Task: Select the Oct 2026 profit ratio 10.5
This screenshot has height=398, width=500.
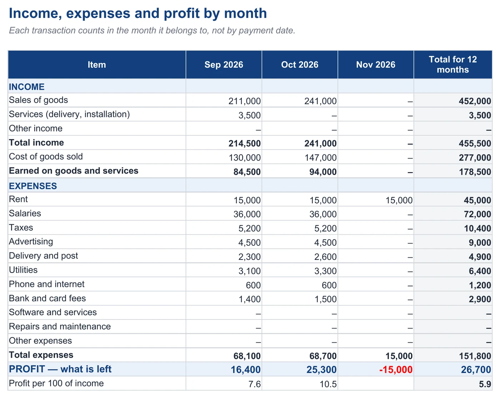Action: 329,384
